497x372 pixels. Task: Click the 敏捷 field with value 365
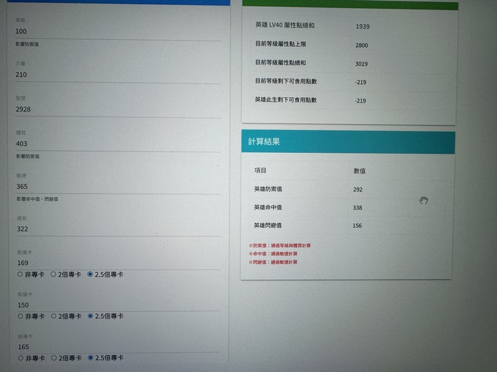117,187
